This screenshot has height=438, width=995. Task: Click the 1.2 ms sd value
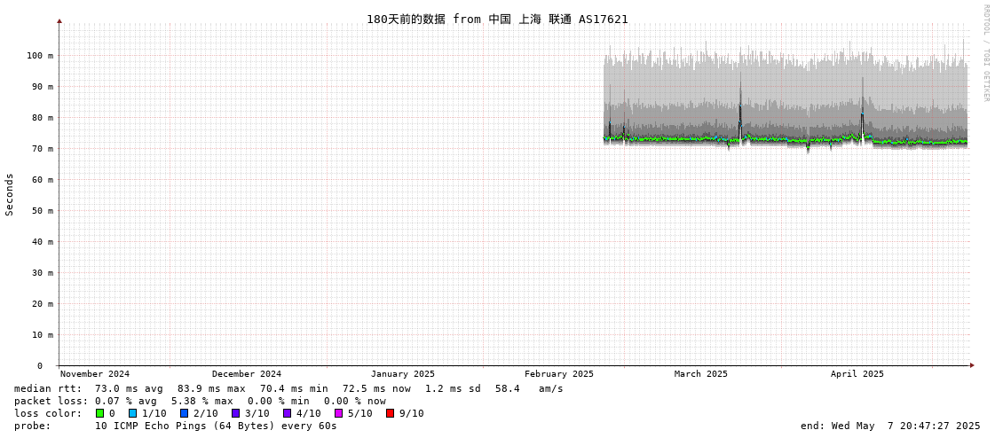(454, 388)
